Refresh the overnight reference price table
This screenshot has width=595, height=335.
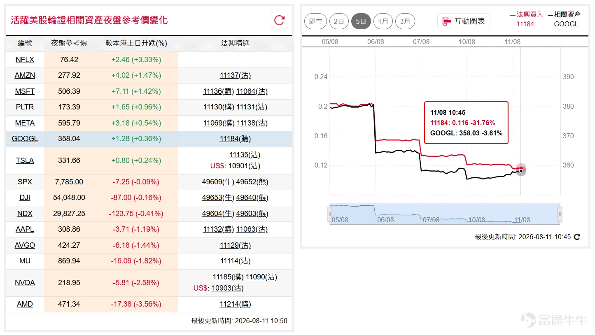point(279,20)
